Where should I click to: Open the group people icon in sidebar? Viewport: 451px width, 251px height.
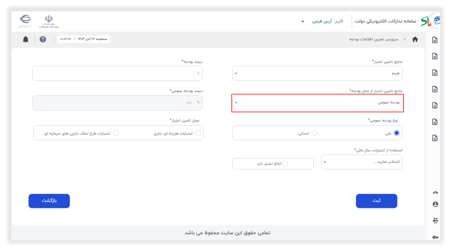tap(435, 220)
